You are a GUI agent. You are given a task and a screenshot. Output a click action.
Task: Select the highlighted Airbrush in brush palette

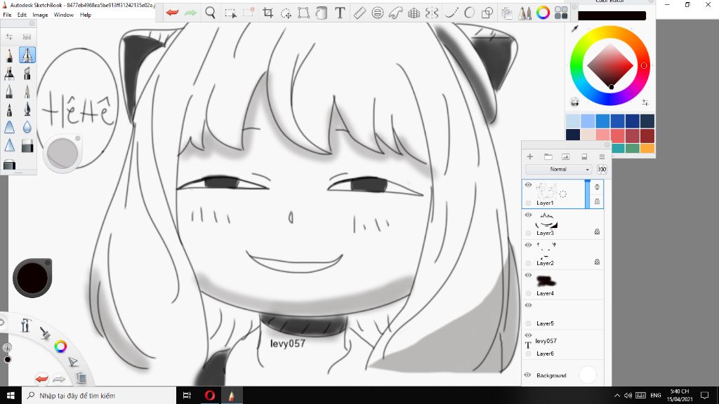tap(27, 55)
